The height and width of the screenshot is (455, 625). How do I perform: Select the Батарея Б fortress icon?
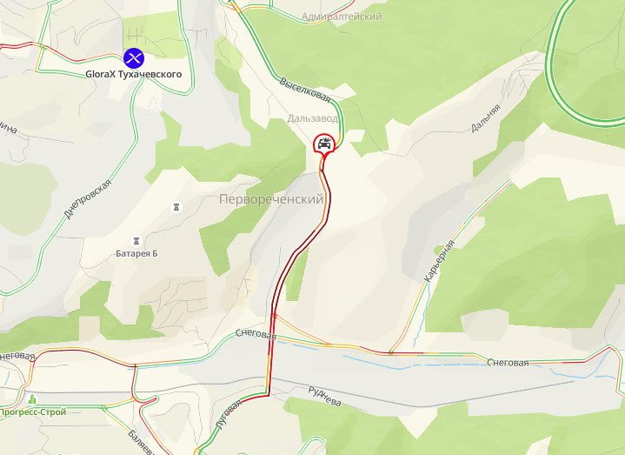[136, 241]
